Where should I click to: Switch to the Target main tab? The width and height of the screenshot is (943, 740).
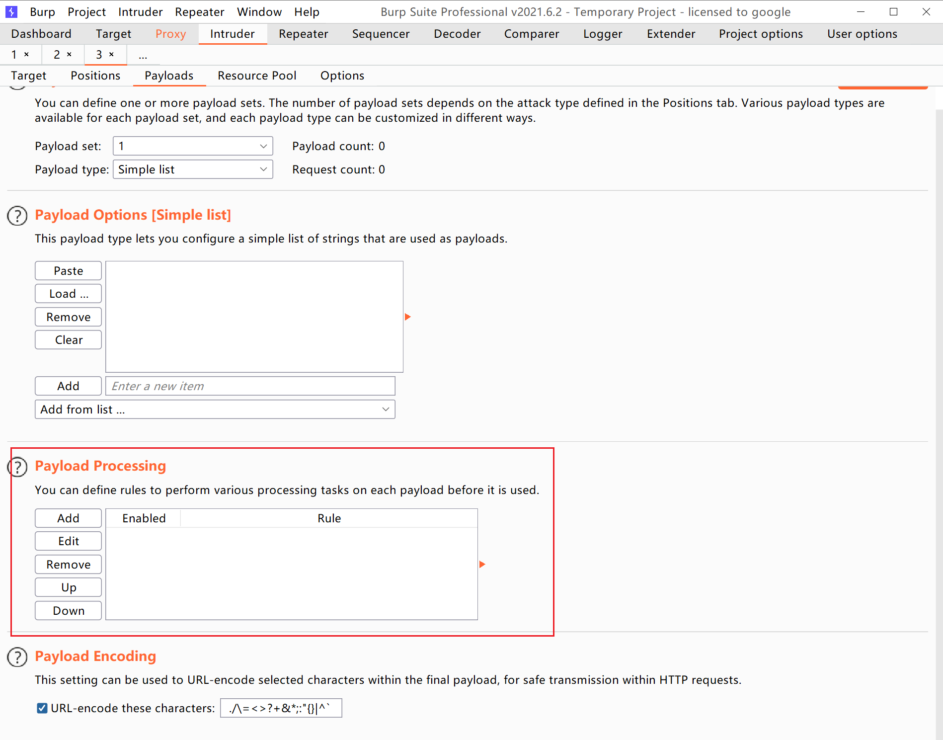click(x=114, y=34)
